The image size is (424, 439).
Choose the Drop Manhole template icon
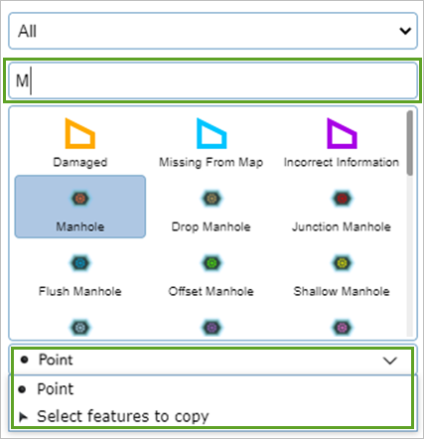pos(212,199)
